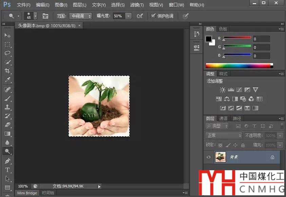Toggle the 保护色调 checkbox
The height and width of the screenshot is (197, 286).
click(x=153, y=16)
